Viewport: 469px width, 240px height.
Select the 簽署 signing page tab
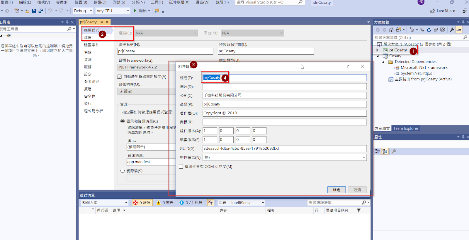88,89
